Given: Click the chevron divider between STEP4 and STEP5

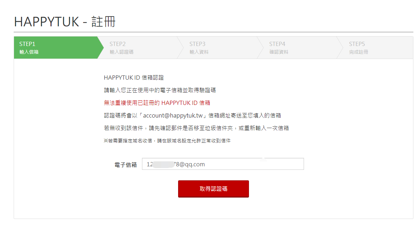Looking at the screenshot, I should tap(340, 48).
